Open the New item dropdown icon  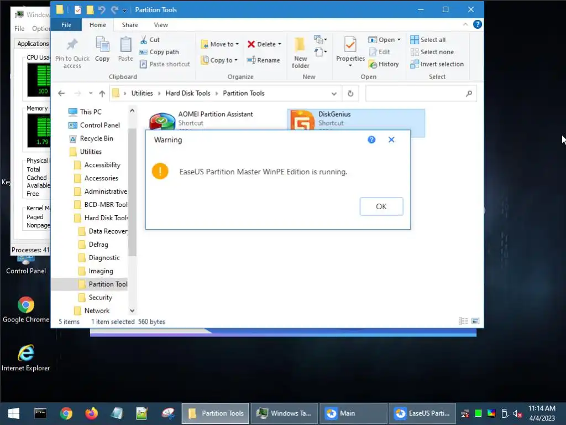[321, 39]
